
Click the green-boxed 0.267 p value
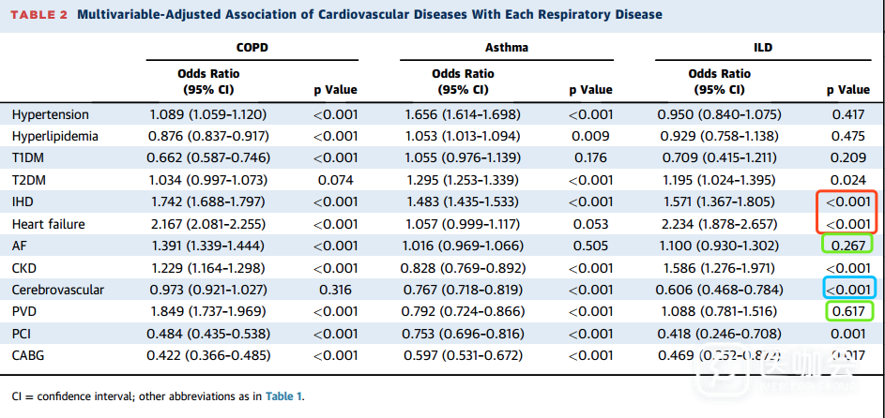pyautogui.click(x=848, y=246)
